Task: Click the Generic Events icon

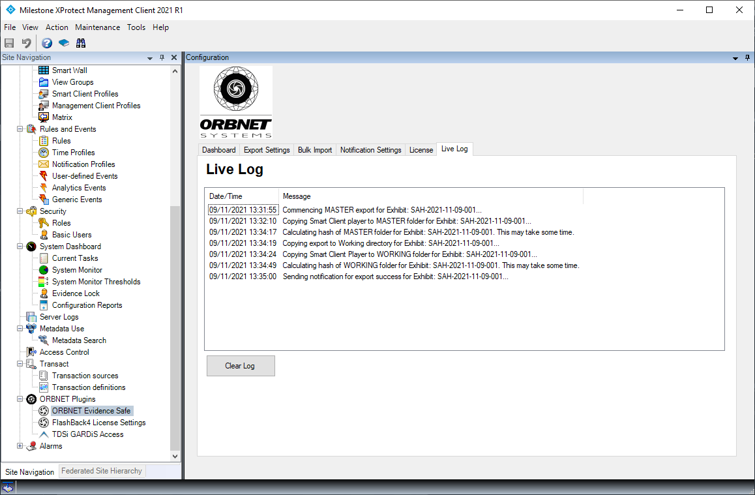Action: coord(44,200)
